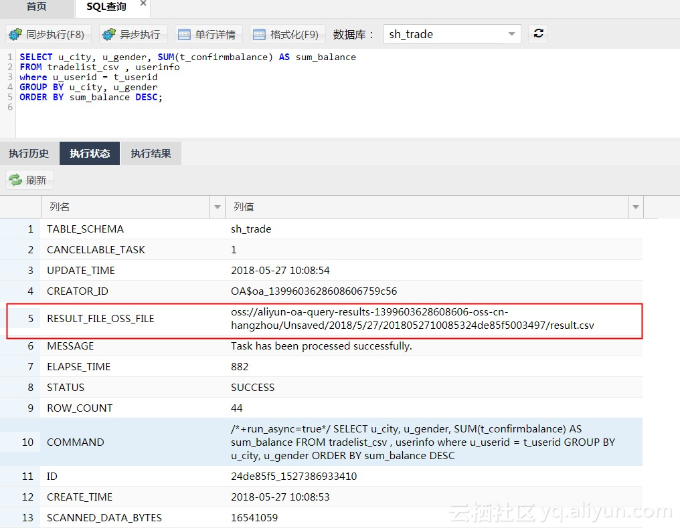This screenshot has width=680, height=530.
Task: Select the 执行状态 execution status tab
Action: (x=90, y=153)
